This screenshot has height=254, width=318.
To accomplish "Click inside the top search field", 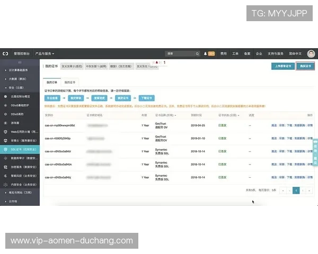I will pyautogui.click(x=178, y=53).
